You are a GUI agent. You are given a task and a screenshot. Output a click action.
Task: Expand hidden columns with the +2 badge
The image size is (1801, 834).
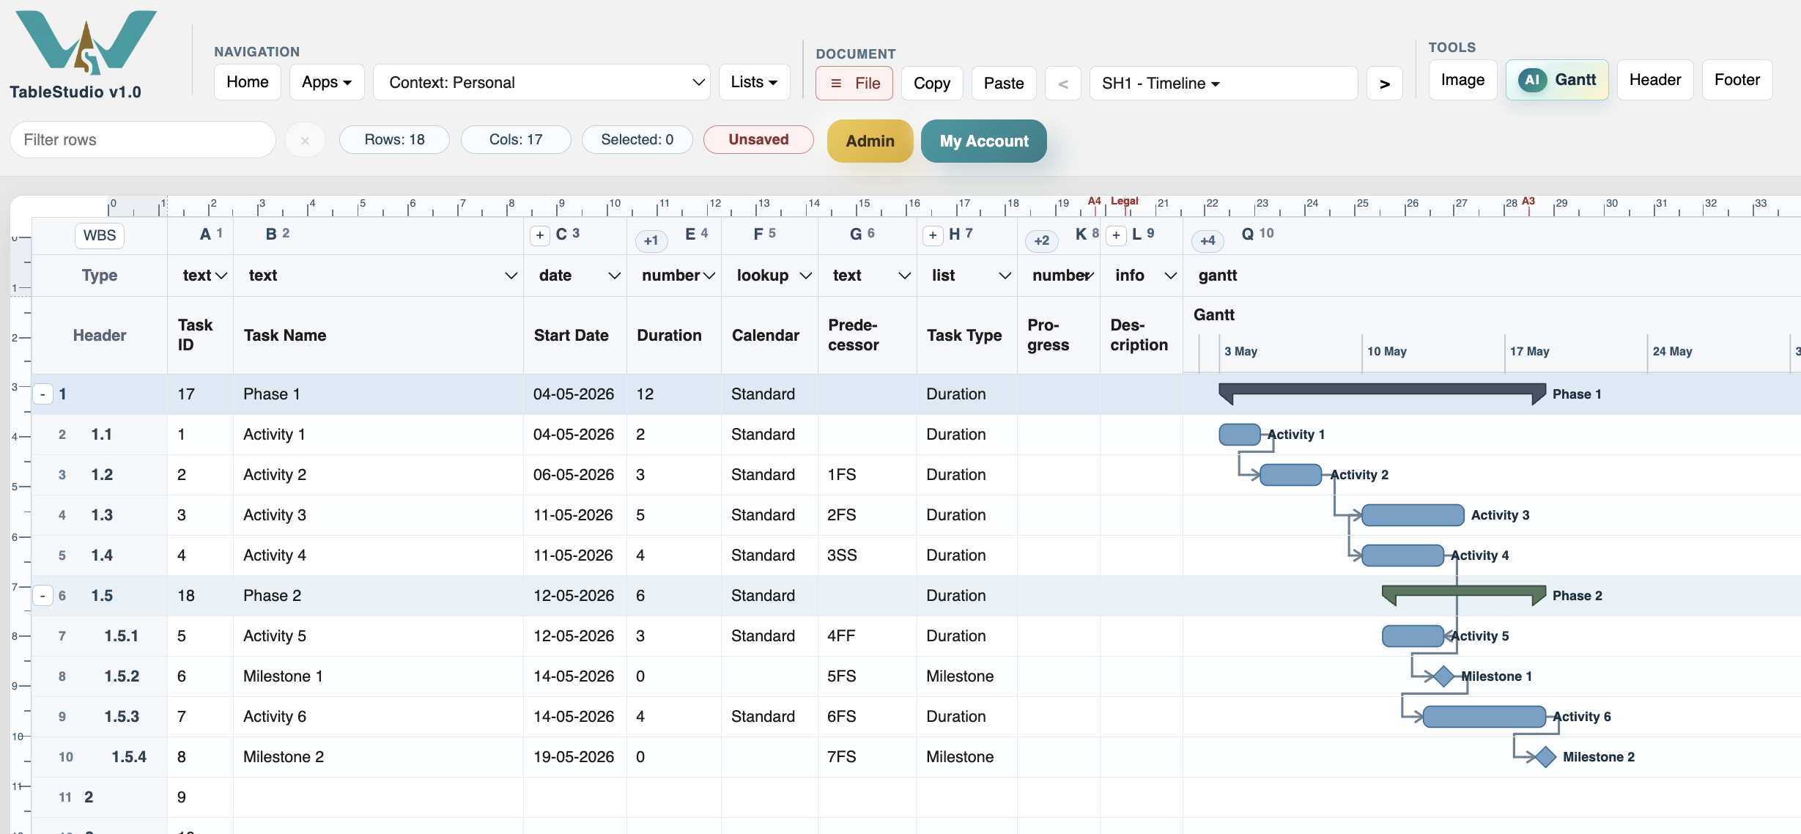1041,240
